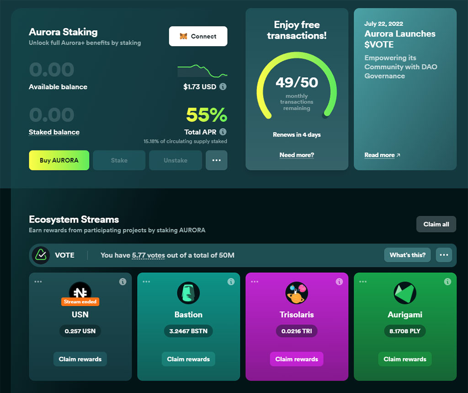Open the info icon on the Trisolaris card

(x=340, y=281)
